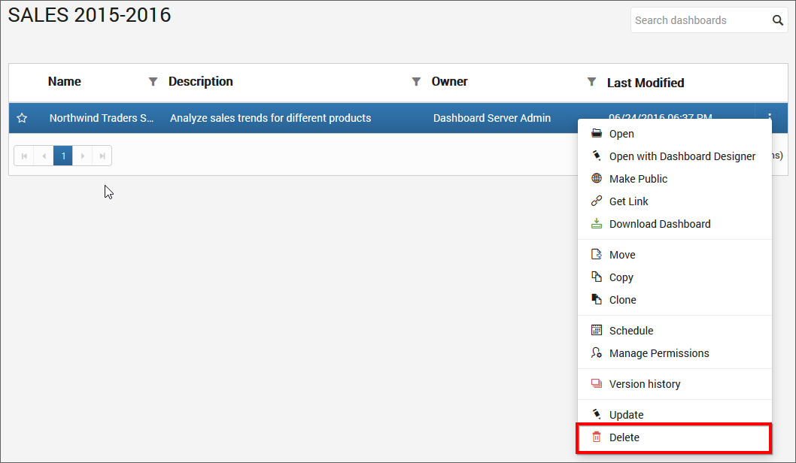The height and width of the screenshot is (463, 796).
Task: Sort by the Last Modified column header
Action: 646,83
